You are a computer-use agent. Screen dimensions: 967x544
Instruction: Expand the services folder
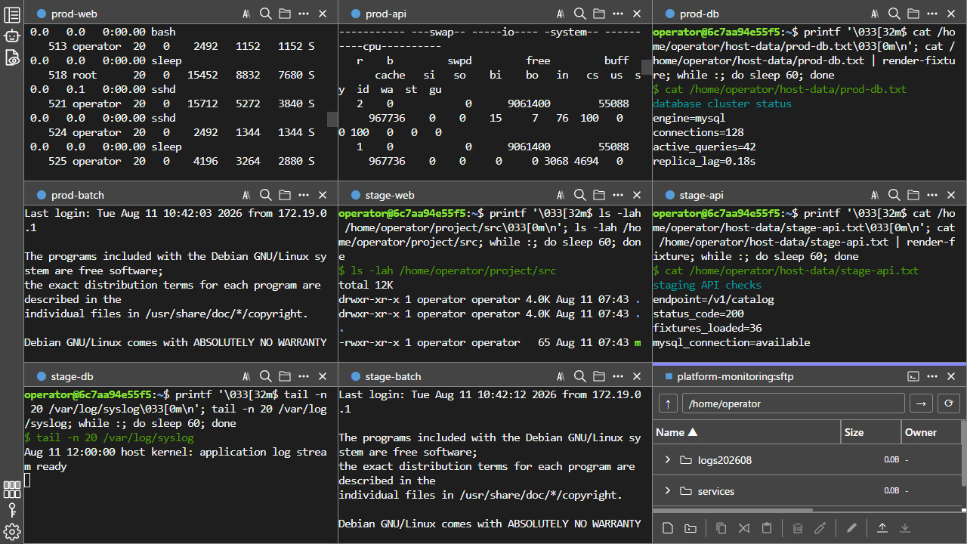click(x=667, y=491)
